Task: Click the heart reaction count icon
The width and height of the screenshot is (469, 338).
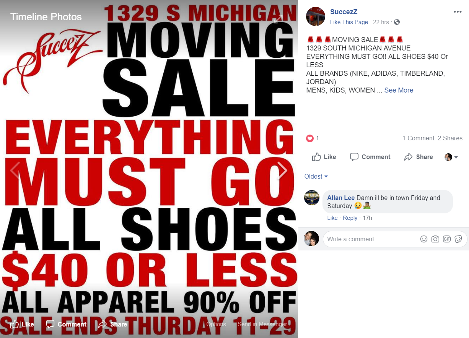Action: coord(310,138)
